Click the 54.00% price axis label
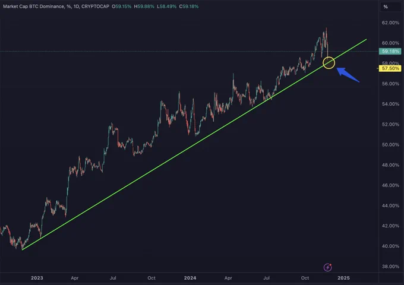The height and width of the screenshot is (285, 404). coord(390,104)
